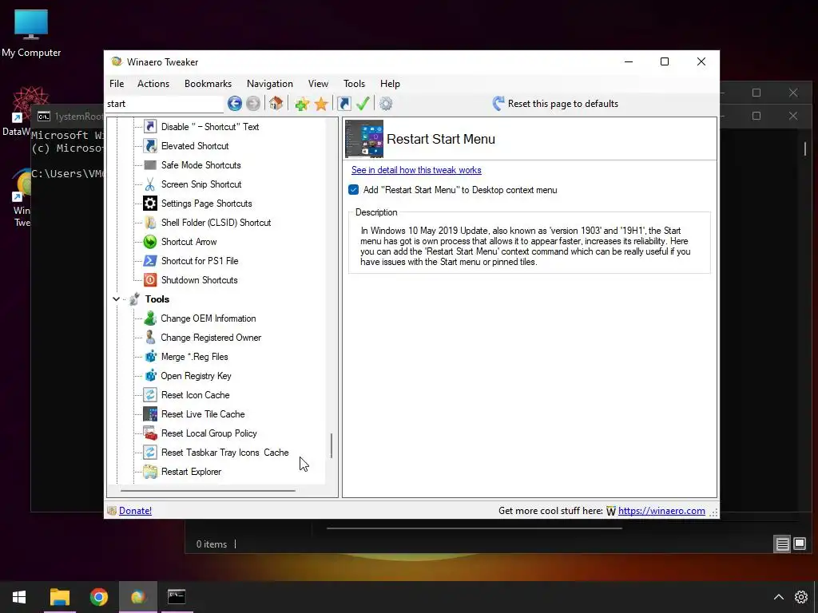The image size is (818, 613).
Task: Click the Windows Start button
Action: tap(19, 597)
